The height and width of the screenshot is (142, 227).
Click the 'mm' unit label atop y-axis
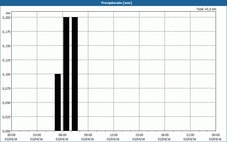8,13
